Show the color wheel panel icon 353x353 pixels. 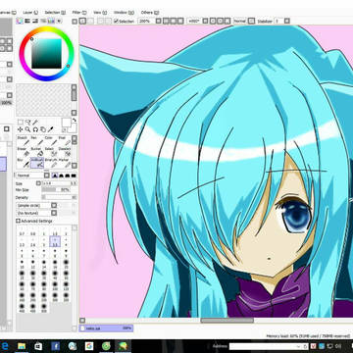coord(20,21)
